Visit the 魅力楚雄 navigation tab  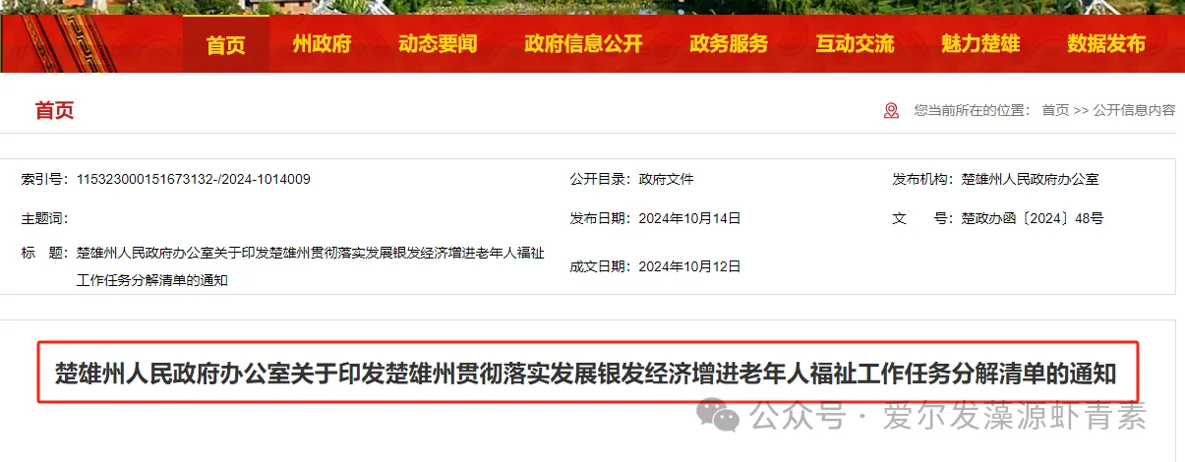(x=980, y=44)
